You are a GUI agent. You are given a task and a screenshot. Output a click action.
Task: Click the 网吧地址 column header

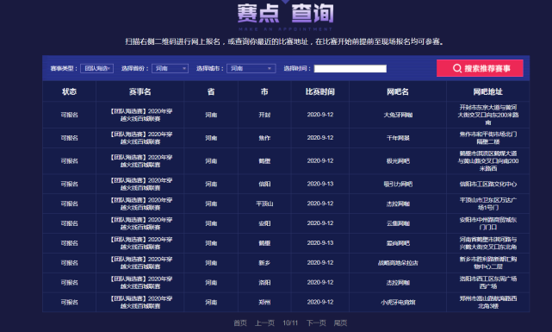(x=488, y=91)
